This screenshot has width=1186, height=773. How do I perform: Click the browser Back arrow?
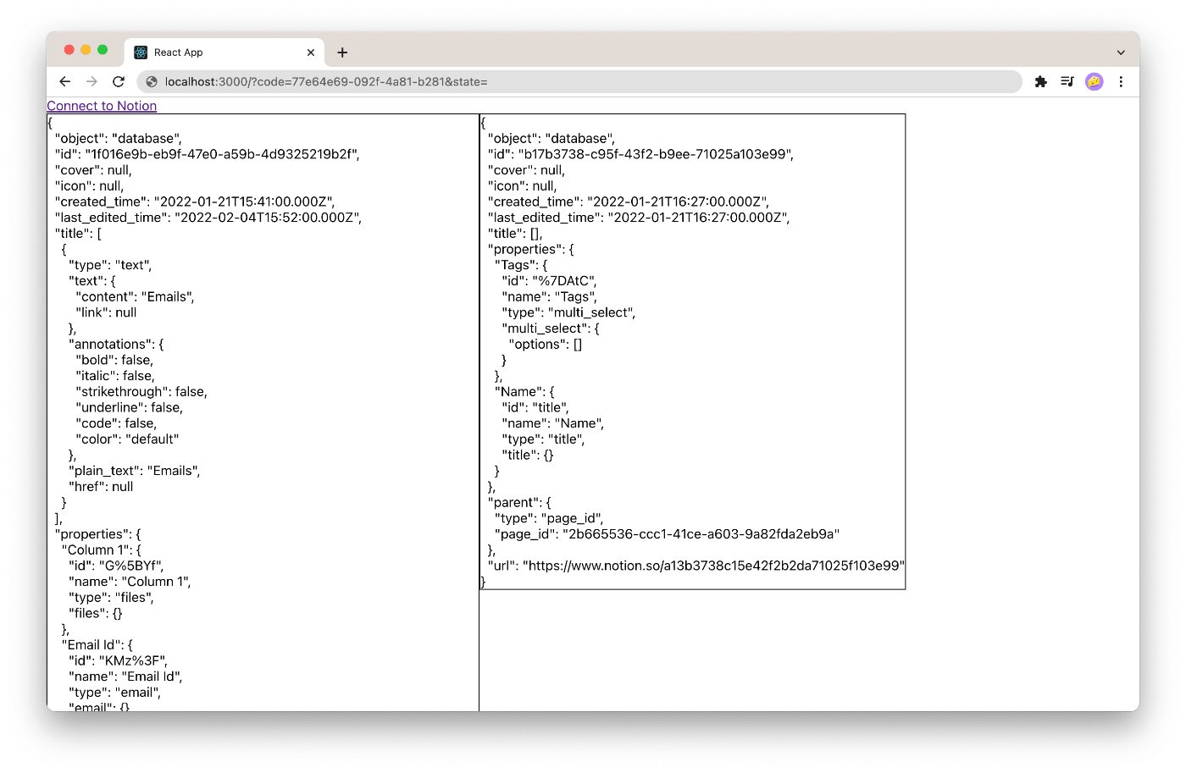[x=65, y=81]
